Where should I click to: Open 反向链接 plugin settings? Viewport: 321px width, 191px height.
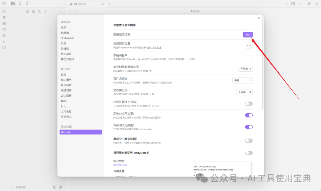click(x=66, y=85)
